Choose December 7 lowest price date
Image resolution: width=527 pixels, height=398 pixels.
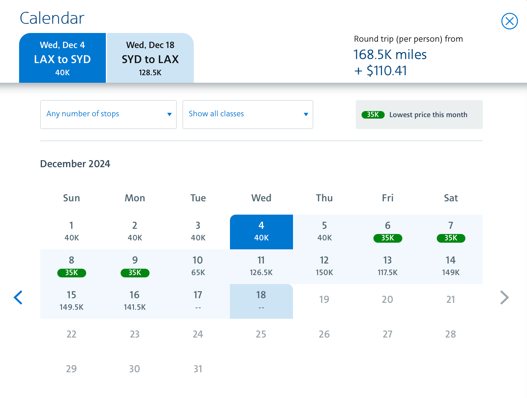click(x=451, y=232)
